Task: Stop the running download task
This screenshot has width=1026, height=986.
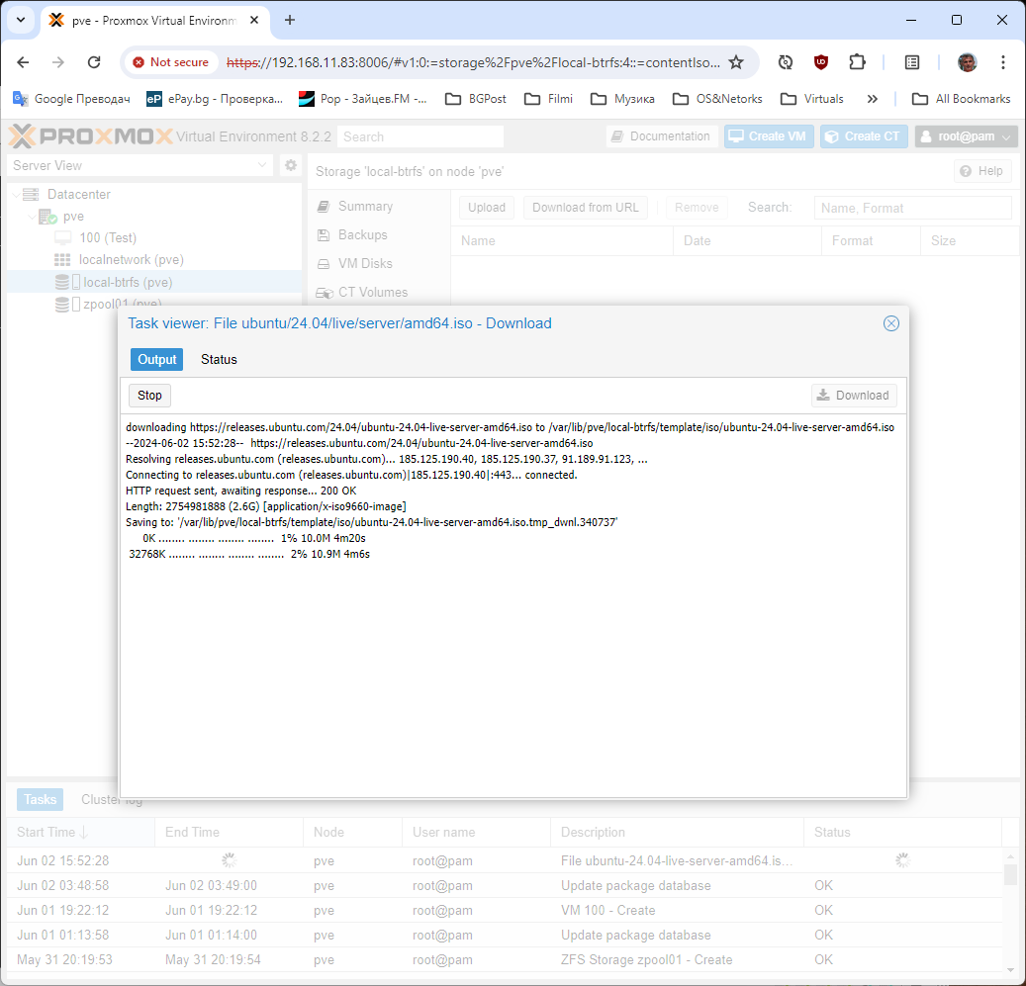Action: (x=149, y=396)
